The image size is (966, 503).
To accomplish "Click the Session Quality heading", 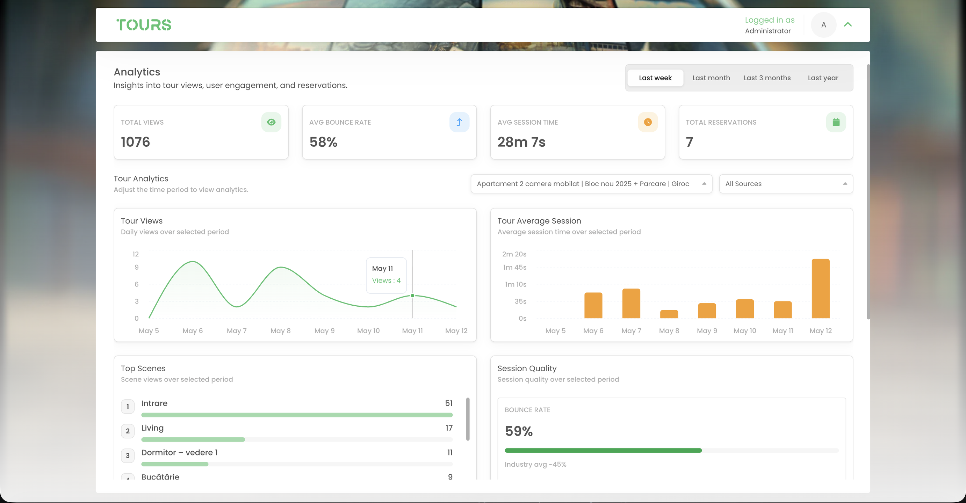I will (x=527, y=369).
